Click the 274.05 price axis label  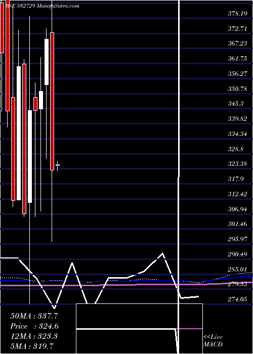coord(237,299)
